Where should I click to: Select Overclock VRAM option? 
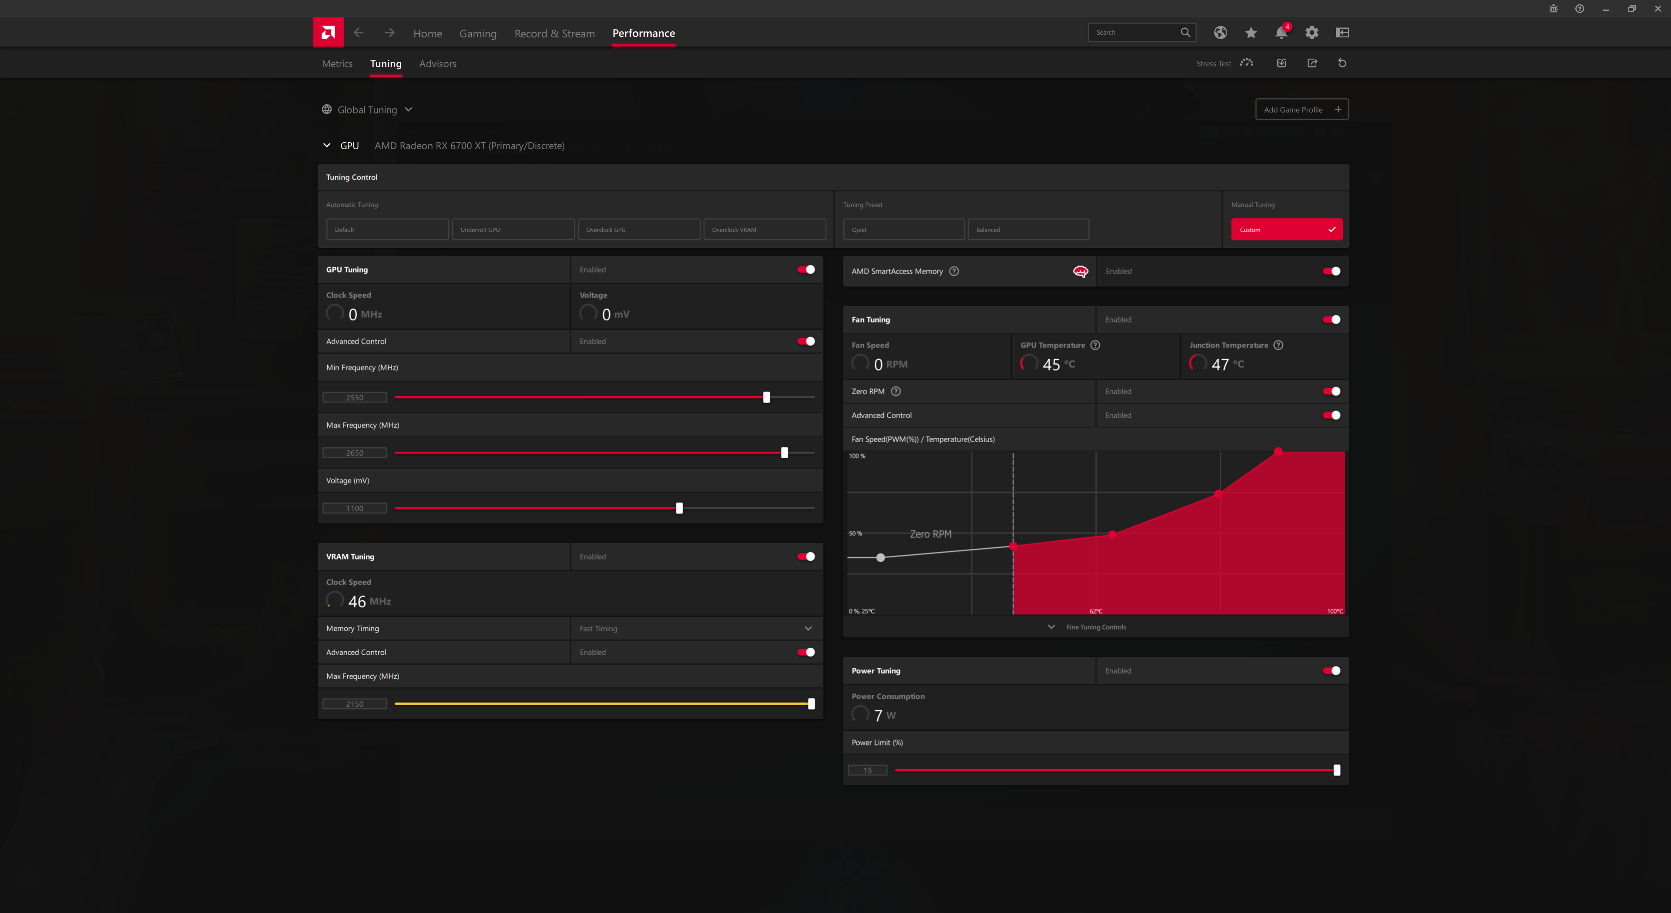click(765, 230)
